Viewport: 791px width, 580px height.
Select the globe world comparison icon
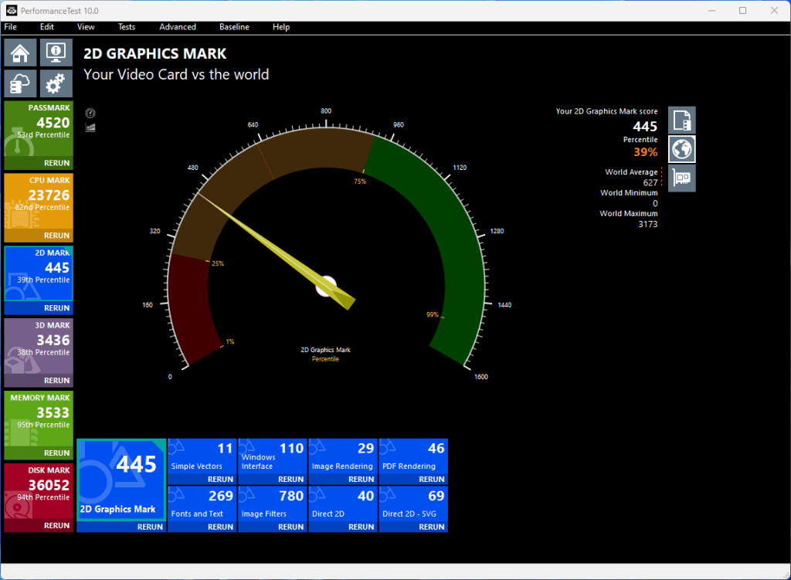[682, 149]
